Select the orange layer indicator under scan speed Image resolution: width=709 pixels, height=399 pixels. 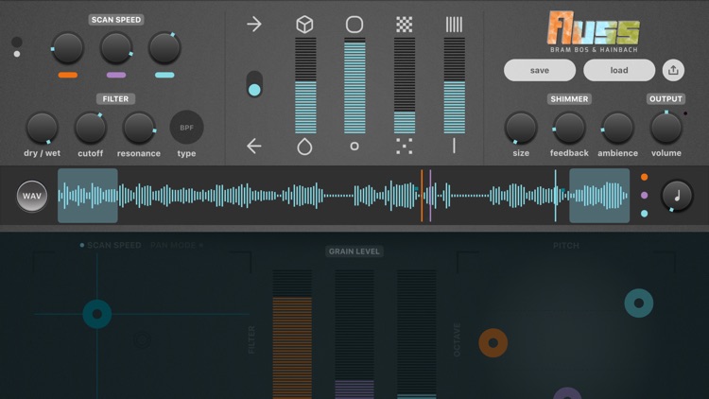68,75
